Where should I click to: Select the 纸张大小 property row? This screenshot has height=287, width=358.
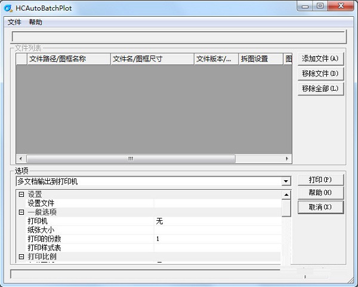(x=155, y=230)
